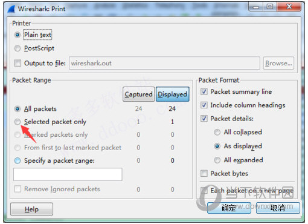Click the Wireshark fin icon in title bar
308x224 pixels.
click(11, 9)
